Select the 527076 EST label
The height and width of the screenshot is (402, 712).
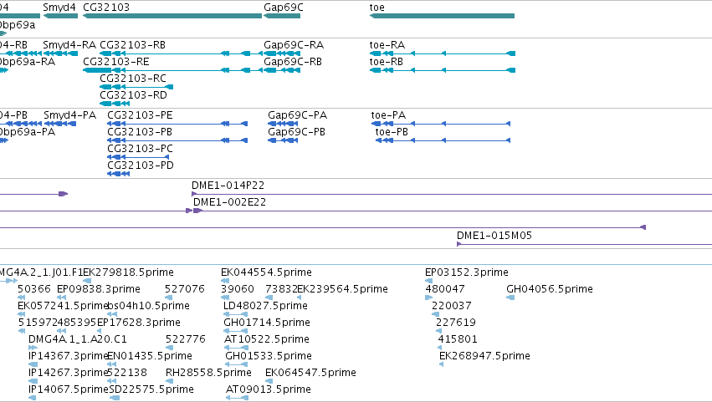point(185,289)
